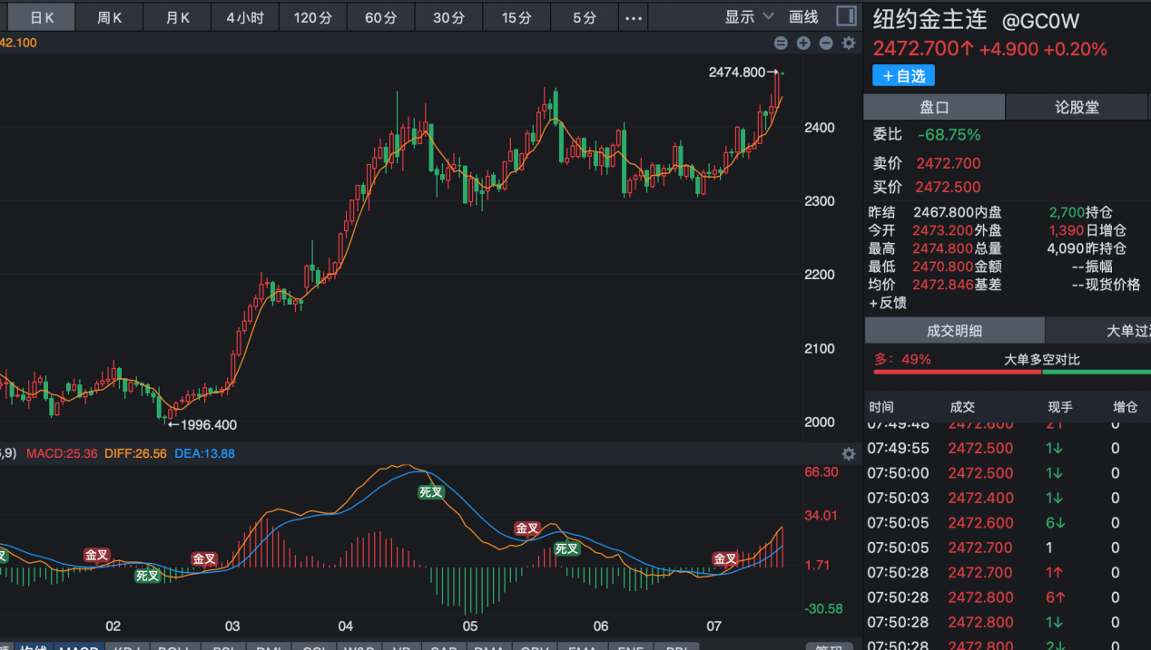Click the 死叉 marker just right of 02
The width and height of the screenshot is (1151, 650).
coord(148,575)
